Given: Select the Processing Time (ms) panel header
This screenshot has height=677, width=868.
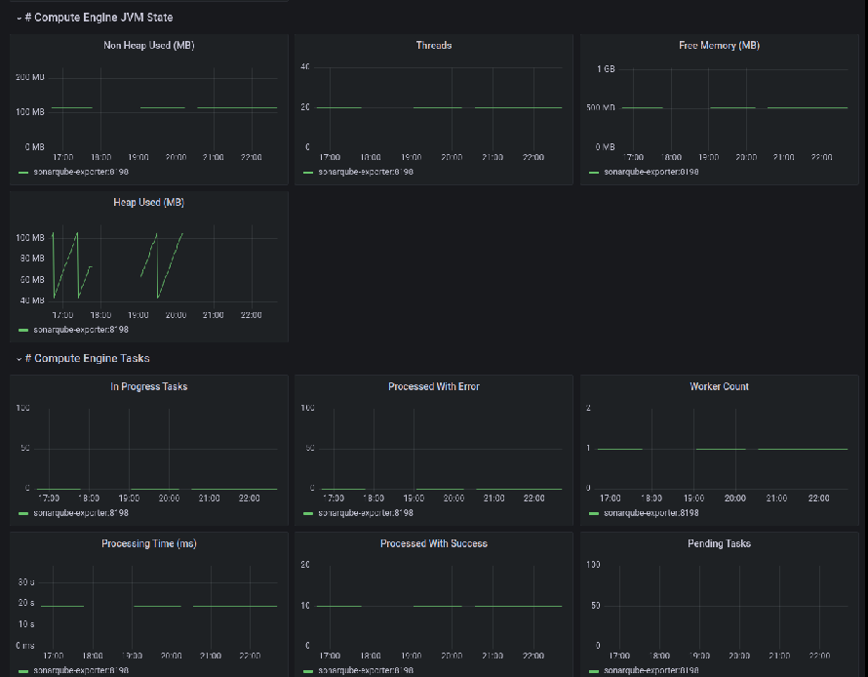Looking at the screenshot, I should tap(148, 544).
